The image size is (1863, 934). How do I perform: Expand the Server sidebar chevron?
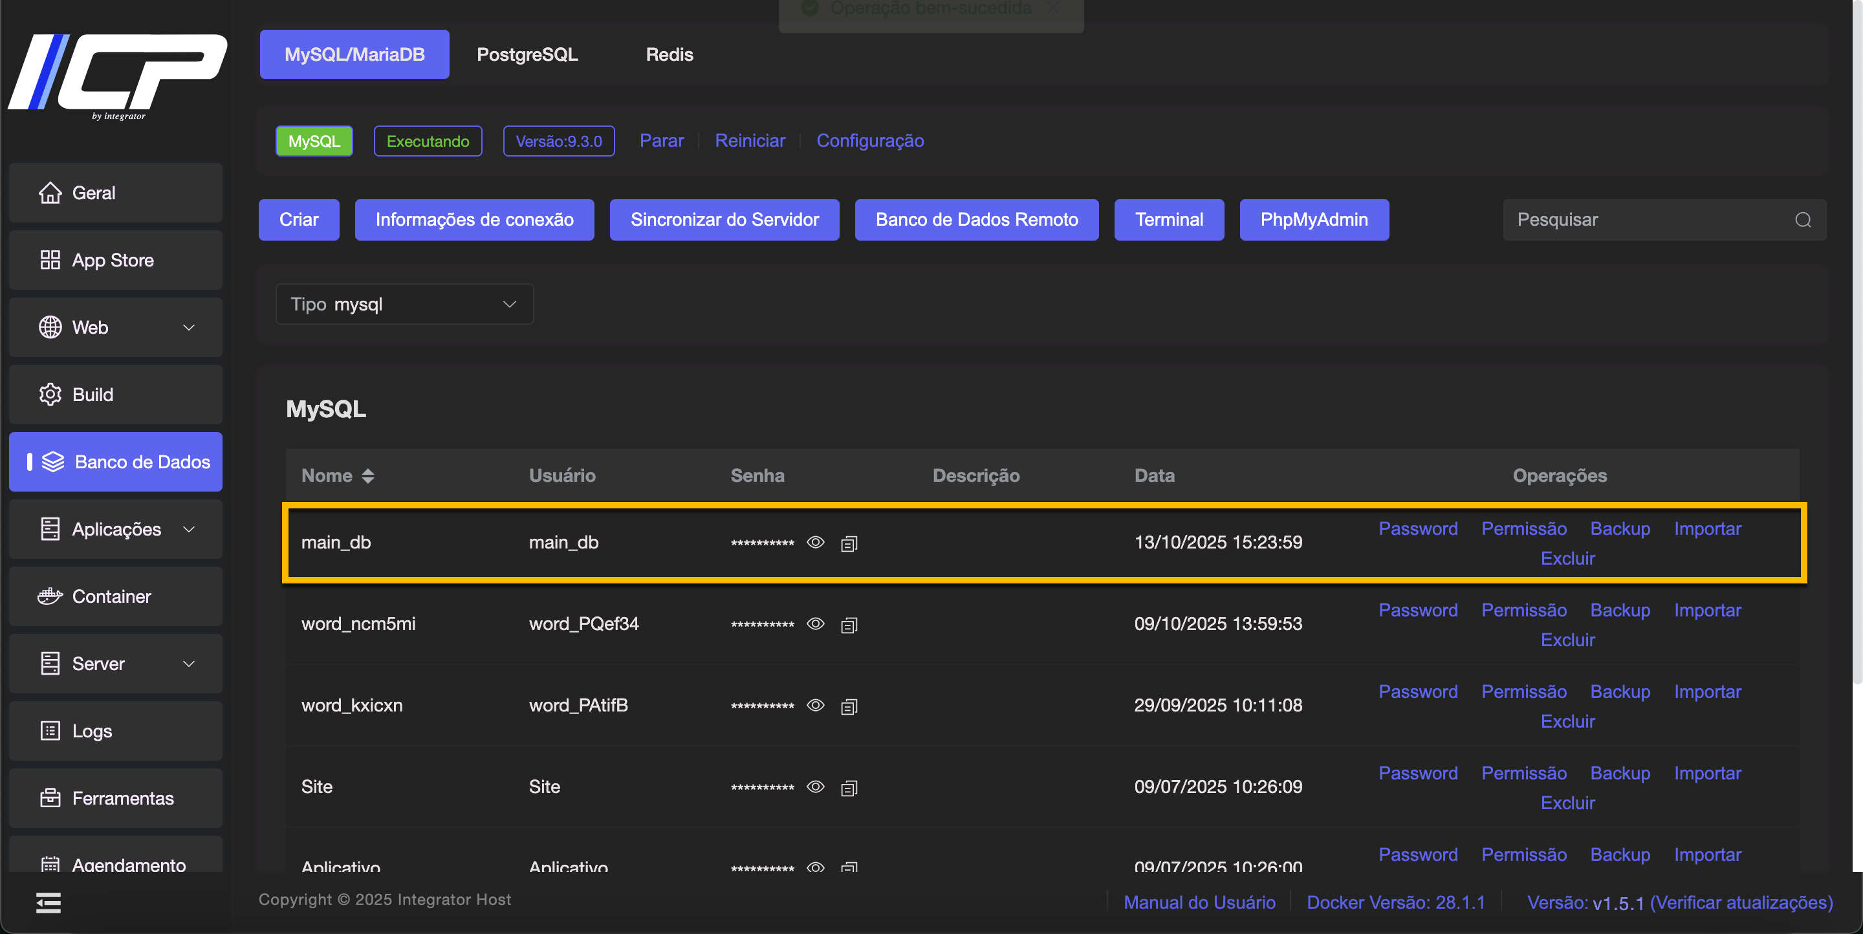(189, 664)
